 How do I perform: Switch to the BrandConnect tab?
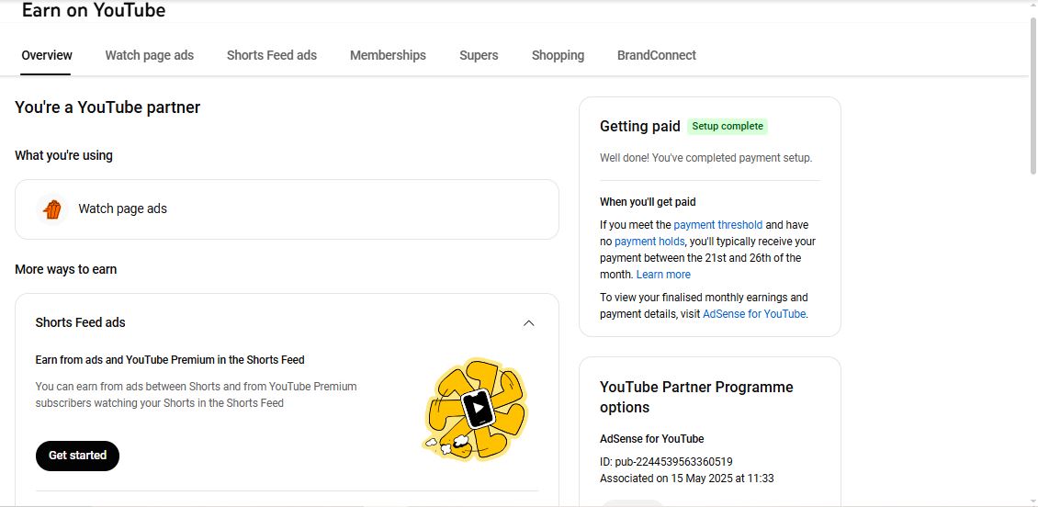(657, 56)
